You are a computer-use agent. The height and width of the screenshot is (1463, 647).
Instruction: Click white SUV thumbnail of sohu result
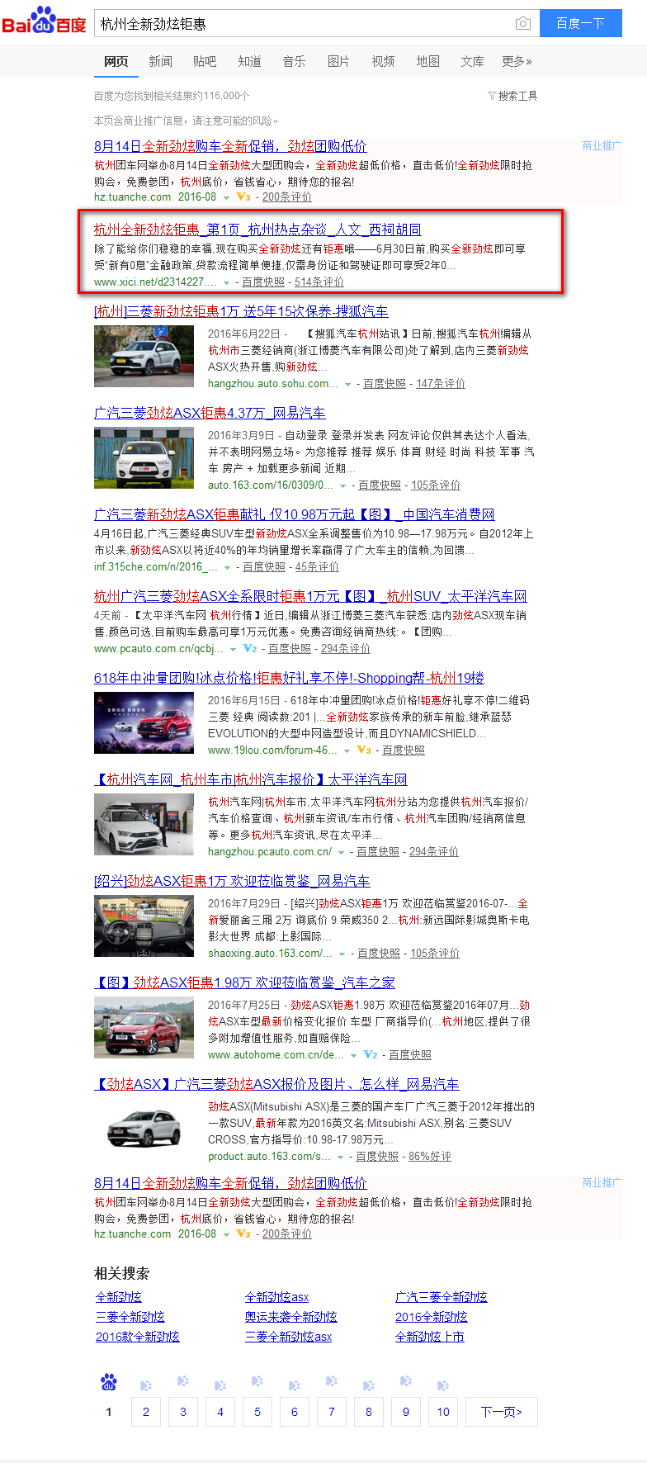(x=144, y=357)
